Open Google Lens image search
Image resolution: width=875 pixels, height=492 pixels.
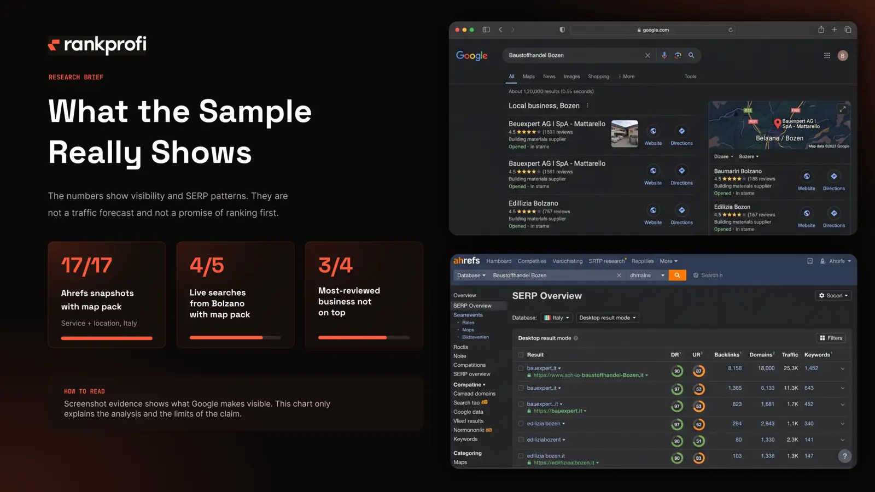point(678,55)
